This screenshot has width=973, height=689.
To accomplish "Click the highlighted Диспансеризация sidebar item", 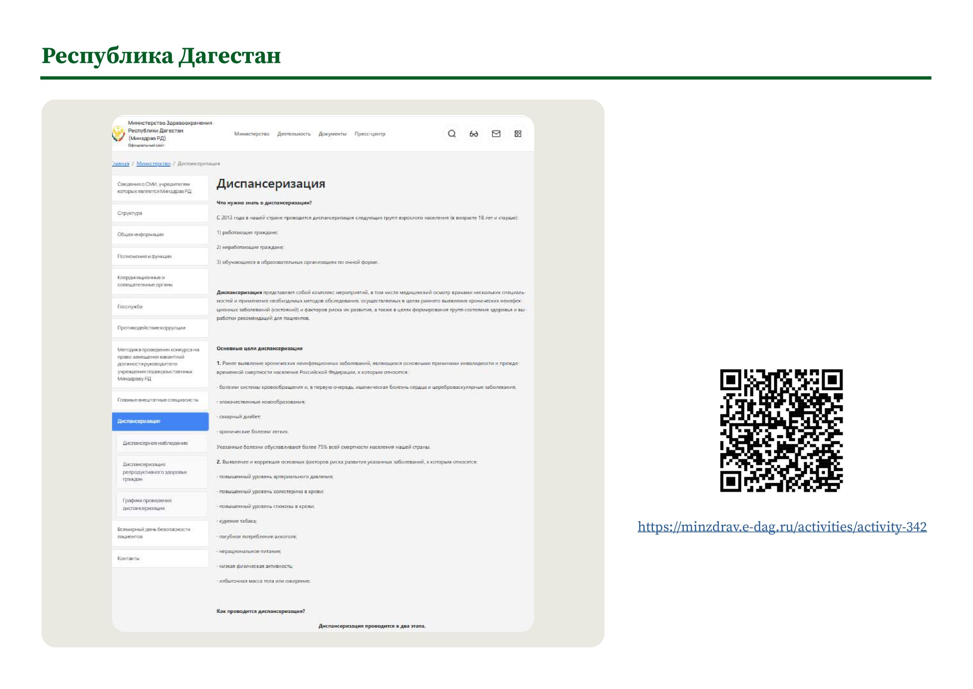I will (160, 421).
